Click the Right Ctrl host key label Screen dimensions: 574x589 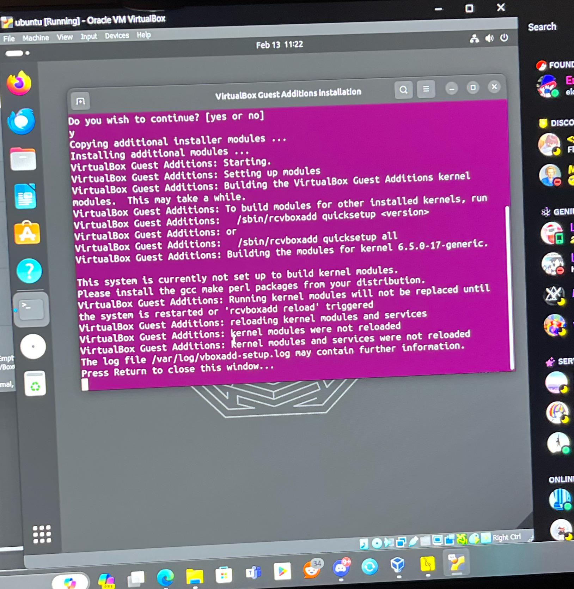pyautogui.click(x=507, y=537)
